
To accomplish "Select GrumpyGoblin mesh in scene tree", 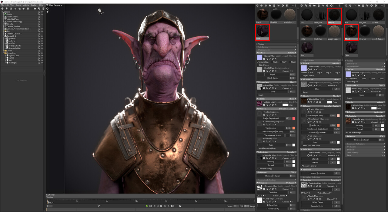I will 15,48.
